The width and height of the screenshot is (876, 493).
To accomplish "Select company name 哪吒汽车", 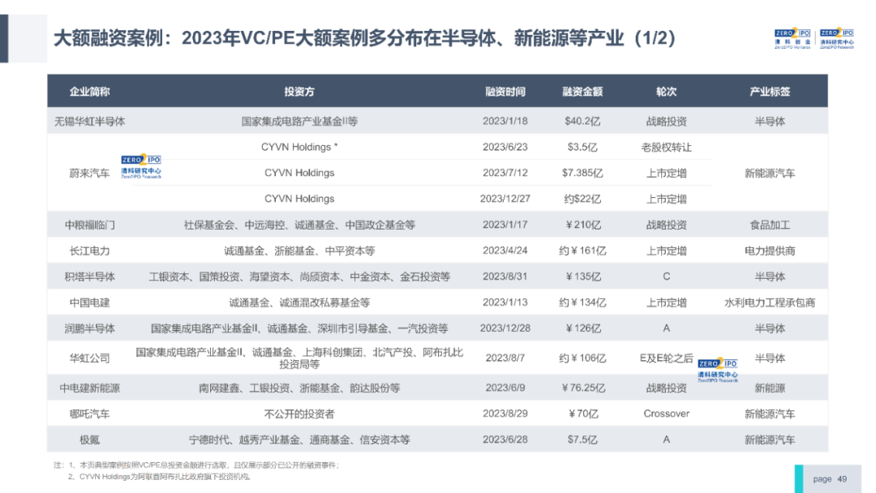I will 89,414.
